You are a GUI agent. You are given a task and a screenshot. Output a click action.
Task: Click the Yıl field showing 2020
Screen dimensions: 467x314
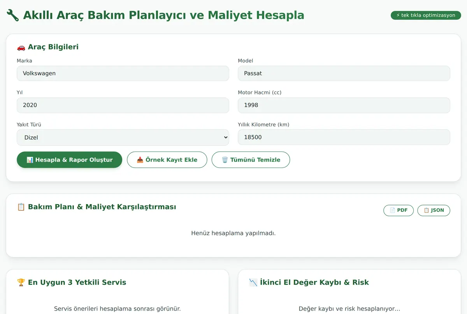click(x=123, y=105)
